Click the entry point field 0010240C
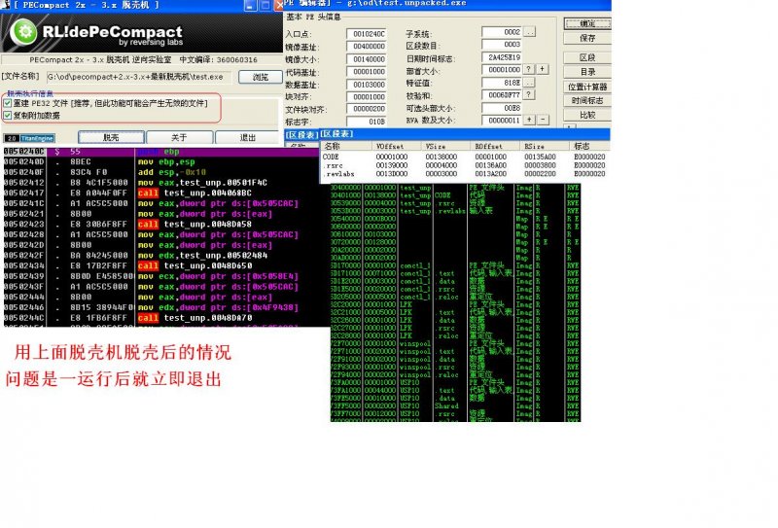The image size is (778, 528). tap(367, 34)
